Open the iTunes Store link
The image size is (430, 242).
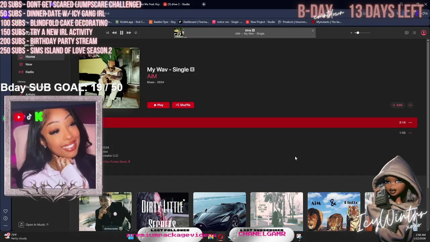click(116, 162)
